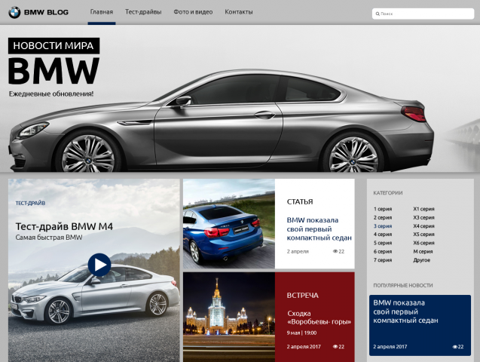Click the 9 мая | 19:00 event time

[x=301, y=333]
